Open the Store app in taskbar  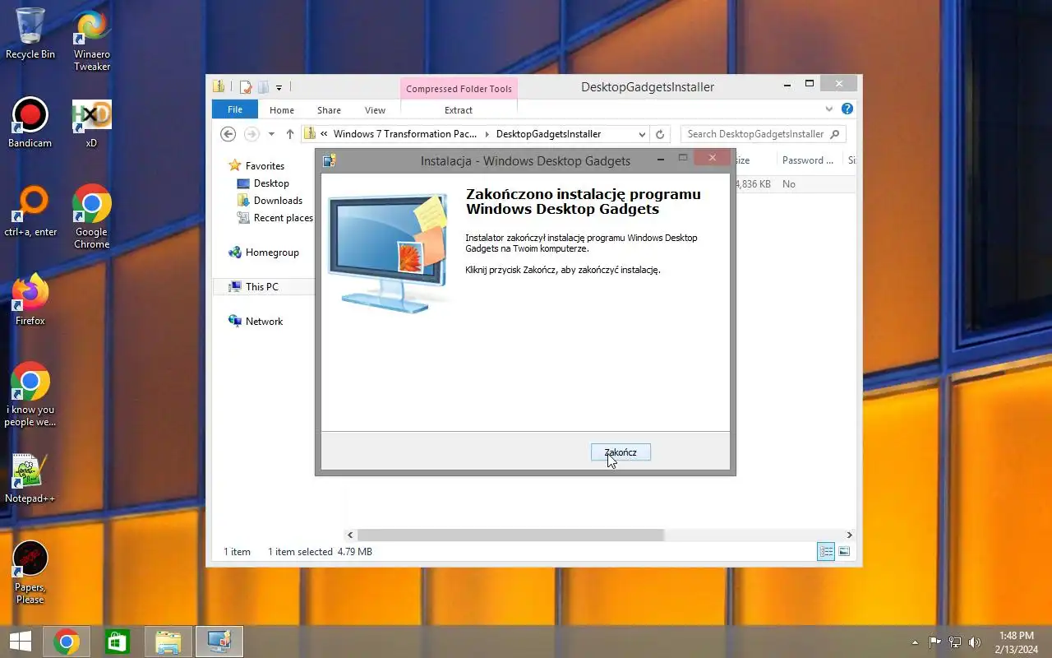tap(117, 642)
